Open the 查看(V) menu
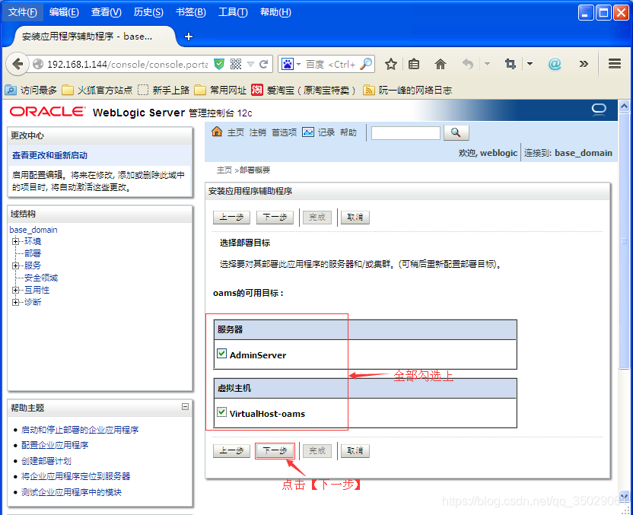Screen dimensions: 633x515 point(107,12)
